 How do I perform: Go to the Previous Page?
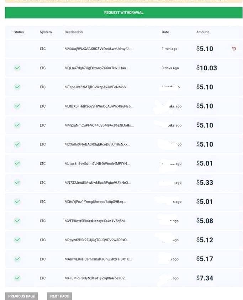coord(22,296)
